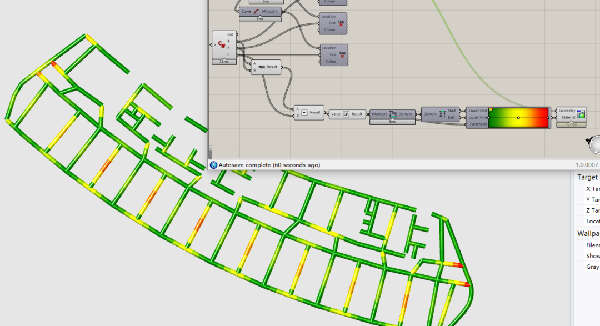Click the icon of the lowest Text Tag
The image size is (600, 326).
click(342, 55)
